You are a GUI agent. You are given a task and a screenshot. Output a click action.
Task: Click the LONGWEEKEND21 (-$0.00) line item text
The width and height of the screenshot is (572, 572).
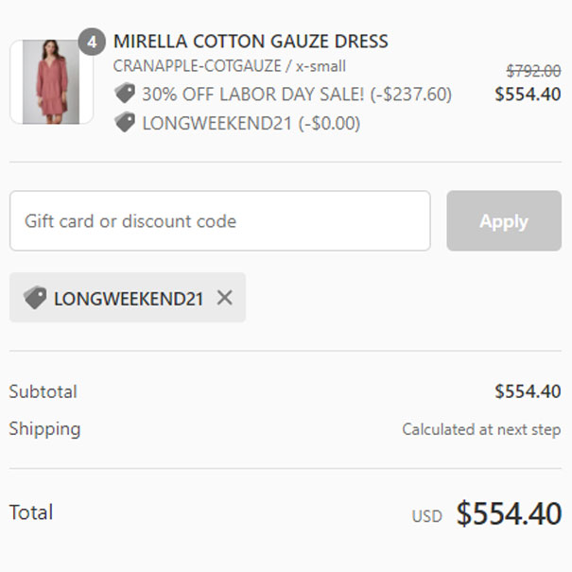[251, 123]
